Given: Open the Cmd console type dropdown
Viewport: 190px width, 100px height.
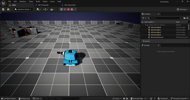Looking at the screenshot, I should pyautogui.click(x=37, y=98).
